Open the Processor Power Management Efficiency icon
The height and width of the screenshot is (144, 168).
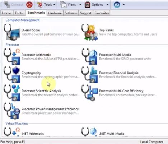click(12, 111)
